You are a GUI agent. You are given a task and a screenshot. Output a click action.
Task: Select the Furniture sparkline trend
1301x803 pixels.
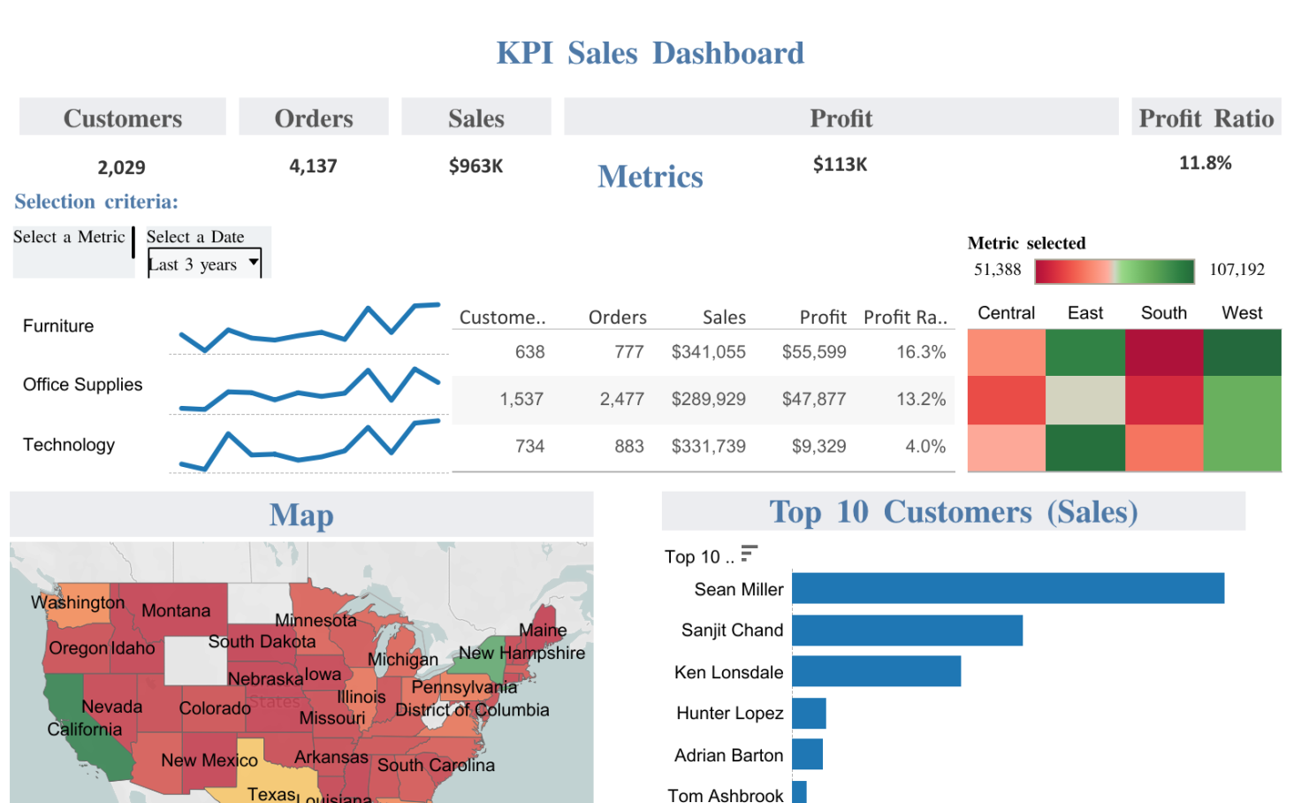308,333
